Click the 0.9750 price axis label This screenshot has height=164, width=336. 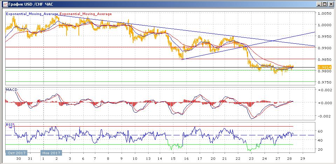324,83
